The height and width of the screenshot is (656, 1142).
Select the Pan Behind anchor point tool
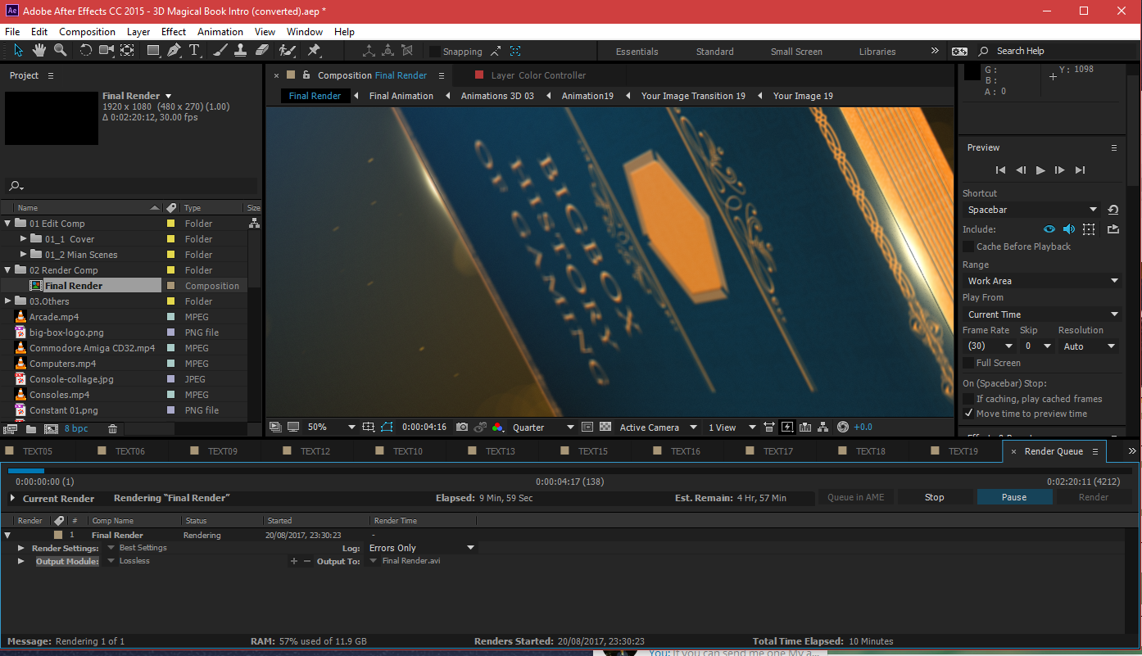coord(127,51)
